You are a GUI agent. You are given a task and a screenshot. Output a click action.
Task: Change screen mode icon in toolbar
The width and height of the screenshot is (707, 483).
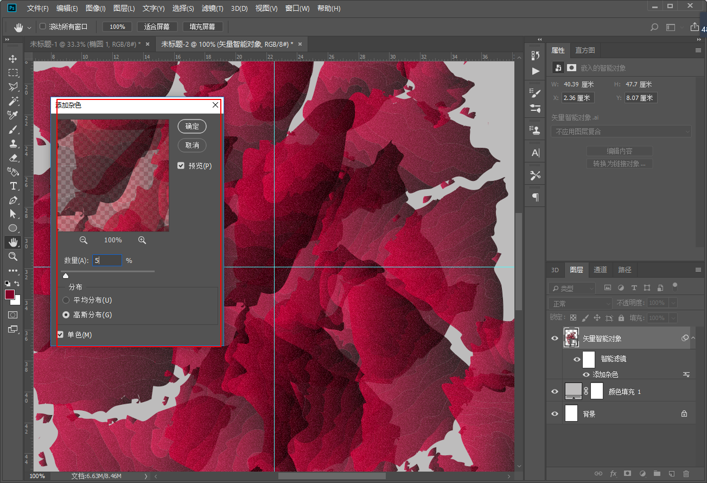(13, 329)
